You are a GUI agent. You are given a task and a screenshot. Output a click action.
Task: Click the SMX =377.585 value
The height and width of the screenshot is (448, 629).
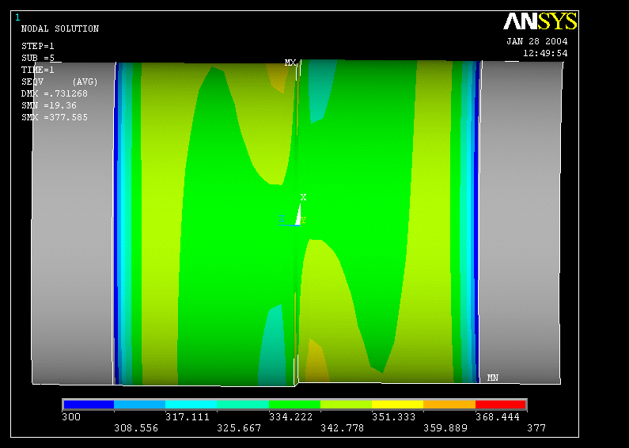pos(54,118)
